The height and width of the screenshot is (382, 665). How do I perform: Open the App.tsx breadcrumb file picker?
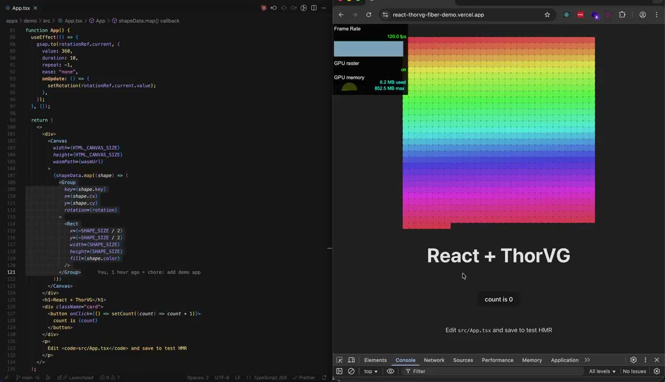pos(70,21)
